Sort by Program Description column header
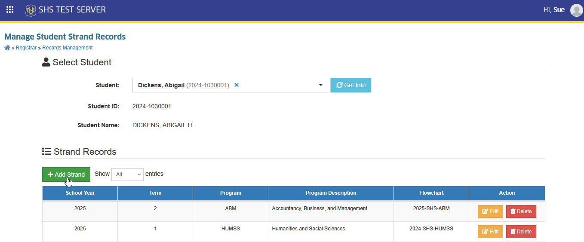Screen dimensions: 584x242 pyautogui.click(x=331, y=193)
